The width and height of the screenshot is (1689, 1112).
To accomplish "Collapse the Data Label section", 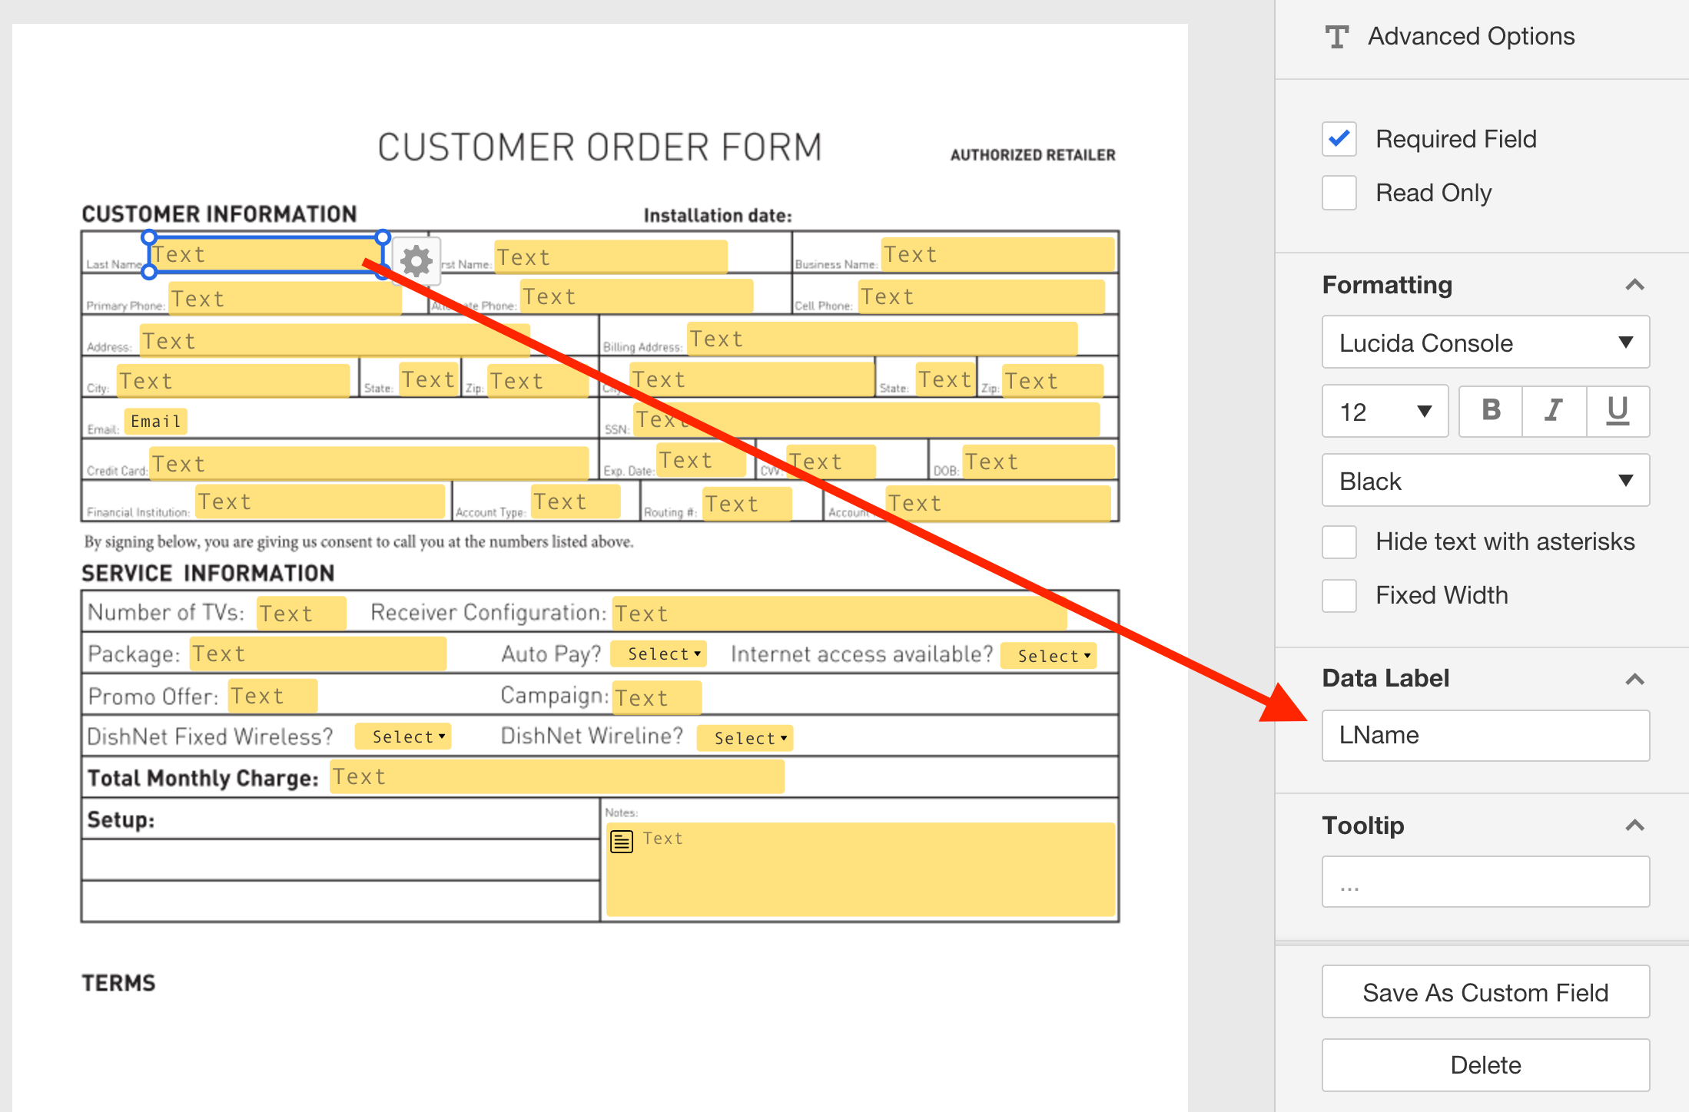I will [x=1634, y=679].
